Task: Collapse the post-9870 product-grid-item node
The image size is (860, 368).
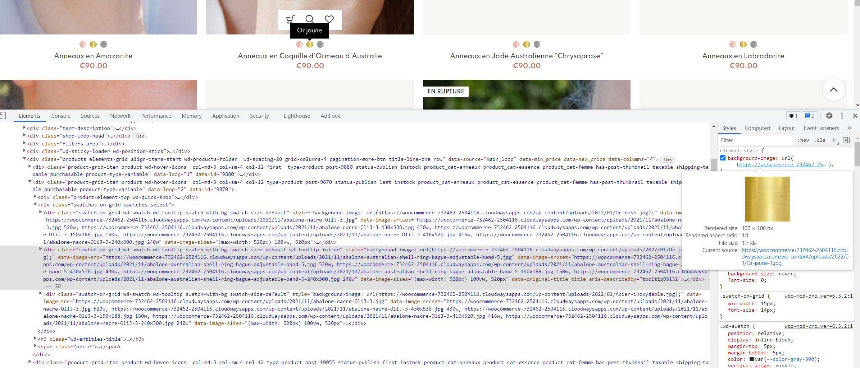Action: [30, 182]
